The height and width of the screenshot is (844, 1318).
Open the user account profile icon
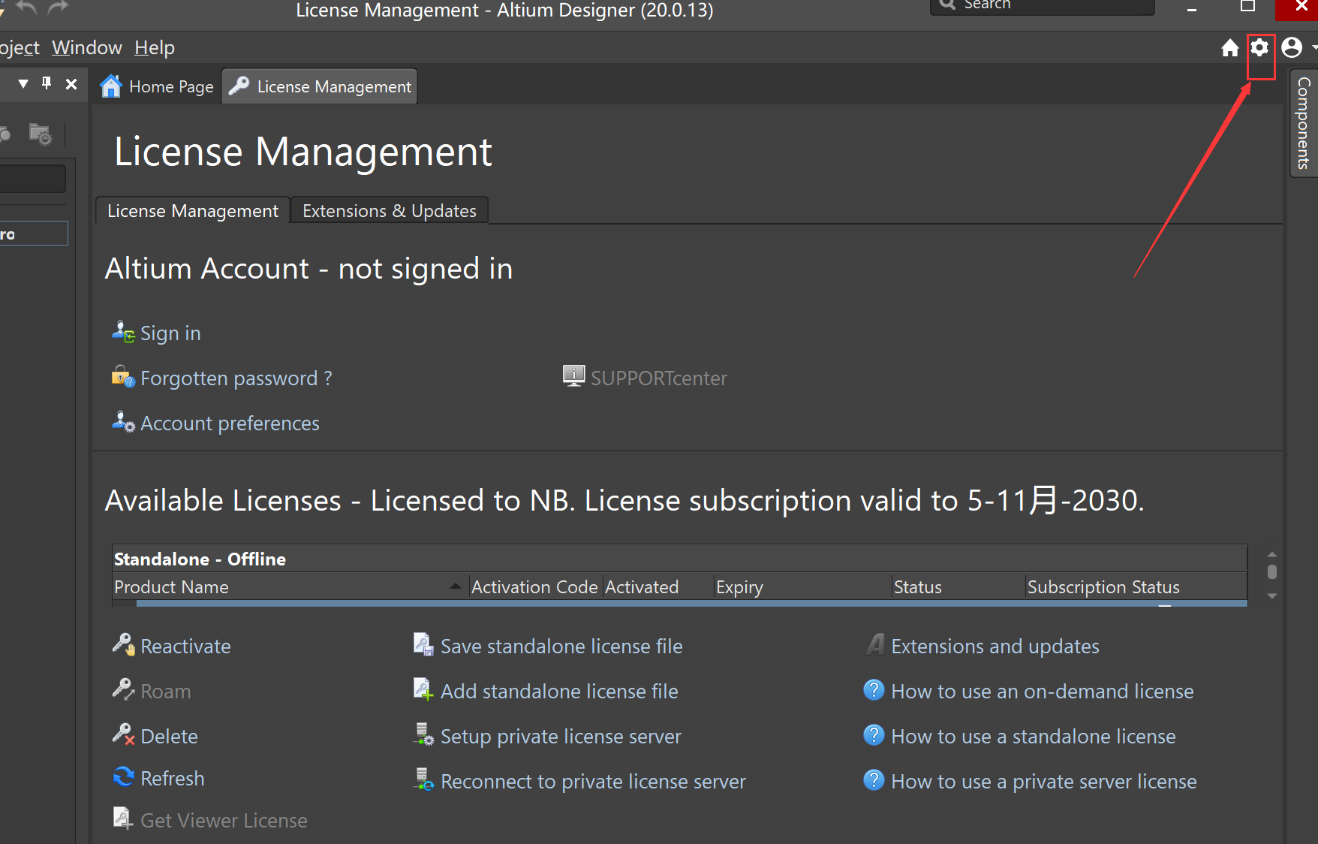point(1292,48)
